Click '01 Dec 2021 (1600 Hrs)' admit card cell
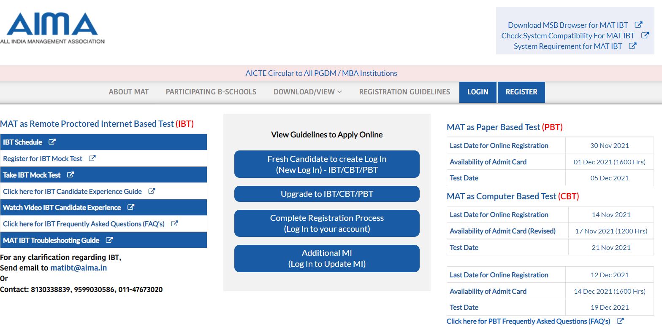The image size is (662, 327). (x=610, y=162)
